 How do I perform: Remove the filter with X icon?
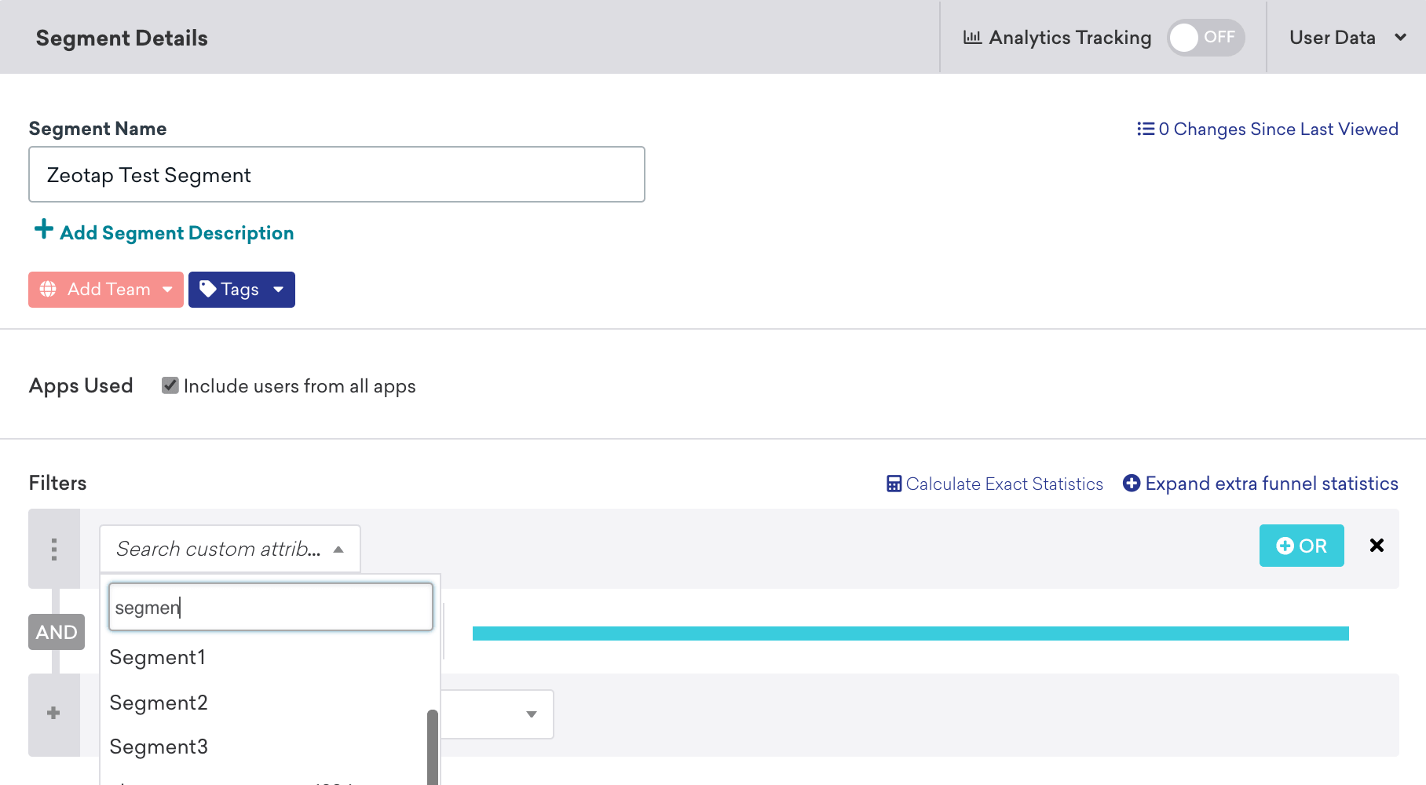point(1377,546)
